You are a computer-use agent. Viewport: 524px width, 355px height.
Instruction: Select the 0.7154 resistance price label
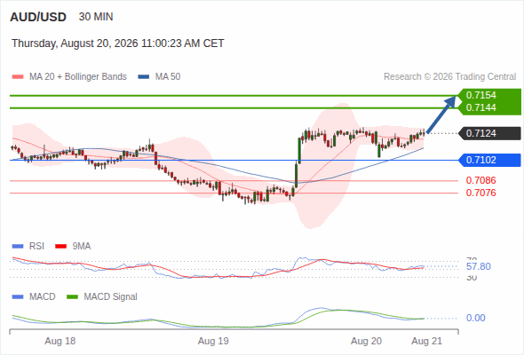click(480, 95)
